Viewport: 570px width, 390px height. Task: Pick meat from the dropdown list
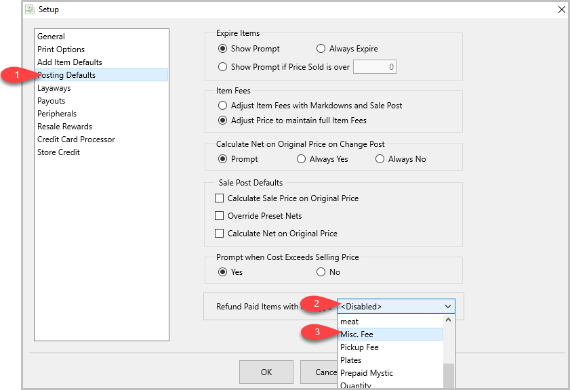coord(390,322)
